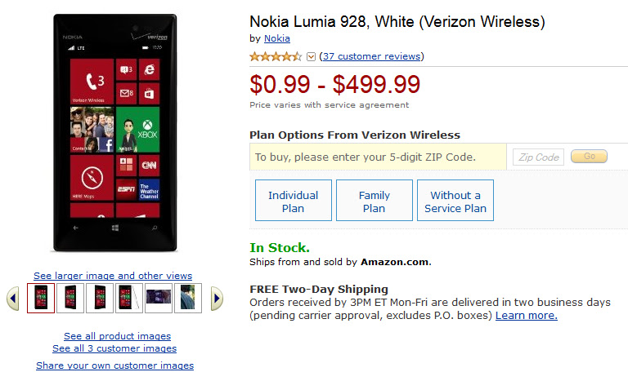Click the next thumbnails right arrow
The image size is (628, 381).
[x=217, y=299]
